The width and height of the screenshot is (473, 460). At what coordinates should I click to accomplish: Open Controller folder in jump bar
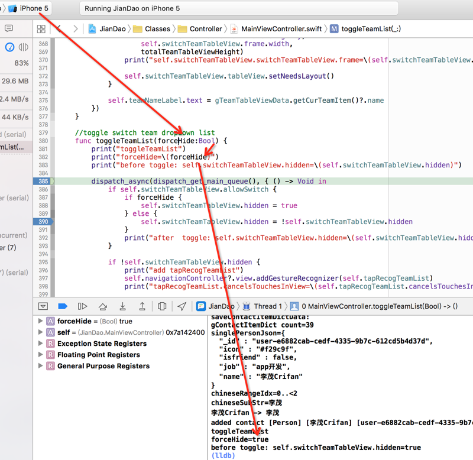click(206, 29)
